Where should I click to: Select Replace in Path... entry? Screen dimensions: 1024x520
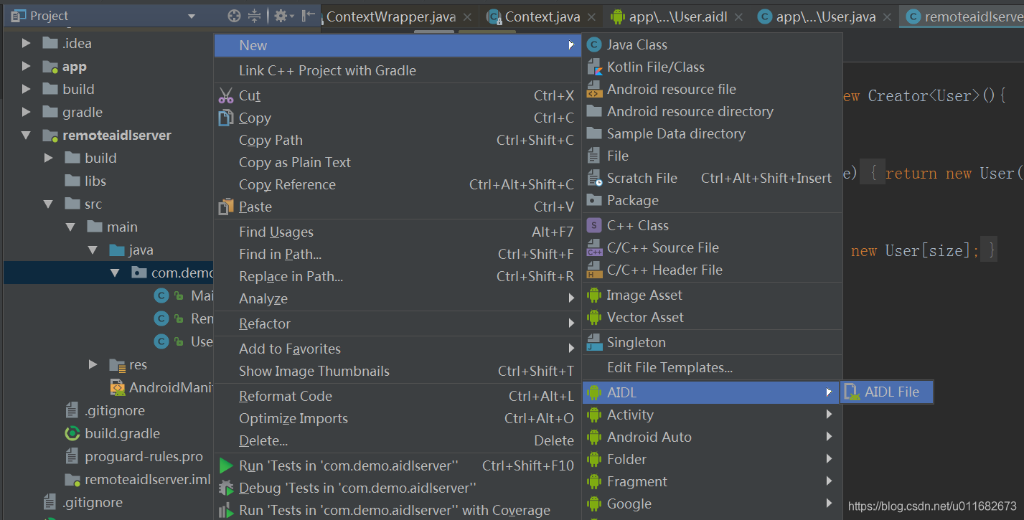click(398, 276)
